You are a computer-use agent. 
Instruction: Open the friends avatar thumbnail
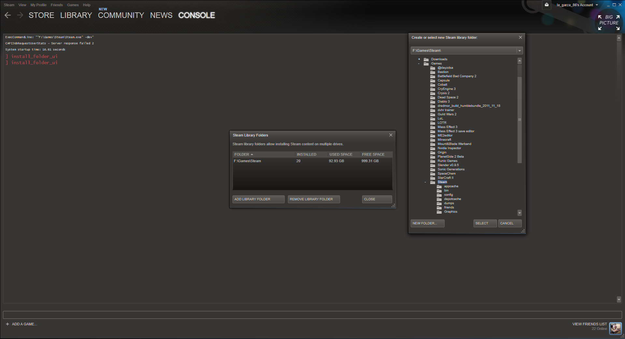coord(615,328)
